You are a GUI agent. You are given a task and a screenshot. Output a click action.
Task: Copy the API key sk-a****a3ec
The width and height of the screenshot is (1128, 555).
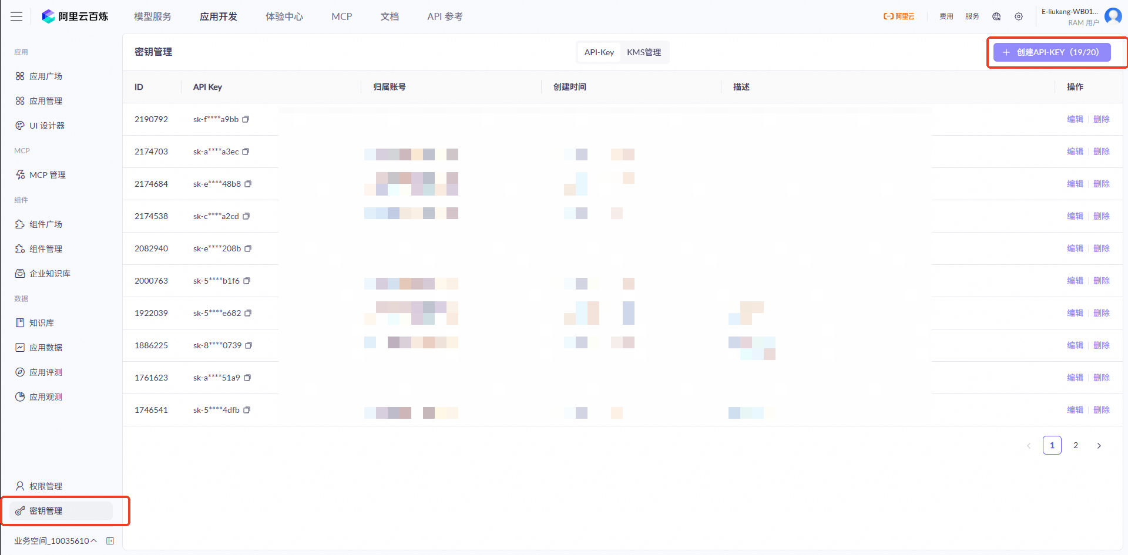[x=246, y=152]
